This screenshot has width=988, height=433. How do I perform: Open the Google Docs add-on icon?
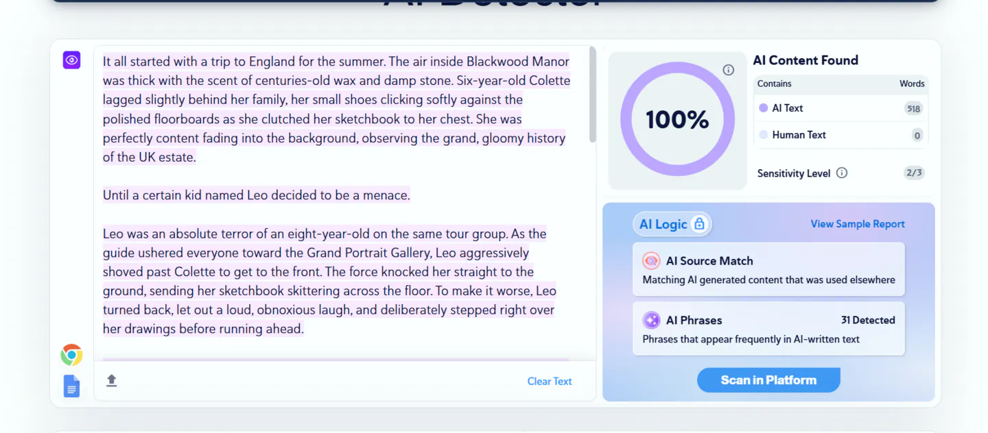pos(71,386)
